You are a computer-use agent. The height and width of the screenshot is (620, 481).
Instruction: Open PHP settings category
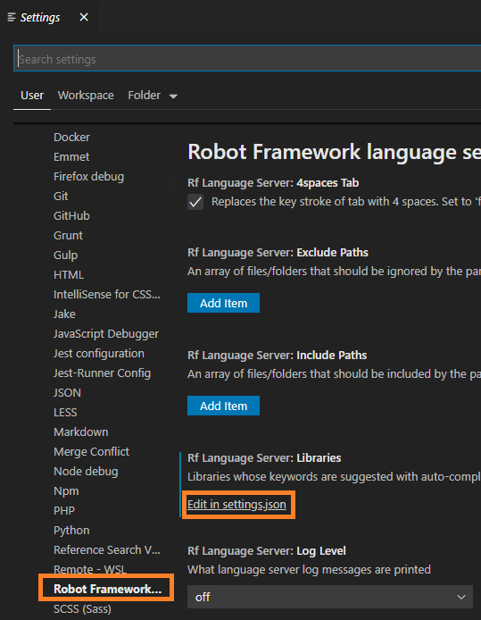pyautogui.click(x=64, y=510)
